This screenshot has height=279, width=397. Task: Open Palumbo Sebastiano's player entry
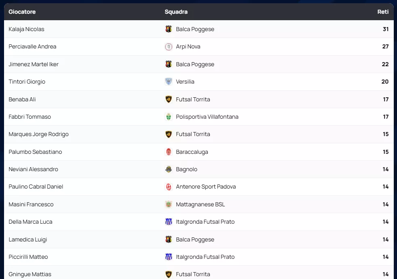coord(35,152)
